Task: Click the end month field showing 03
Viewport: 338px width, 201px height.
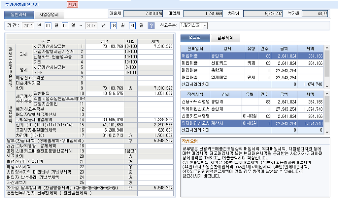Action: pos(114,26)
